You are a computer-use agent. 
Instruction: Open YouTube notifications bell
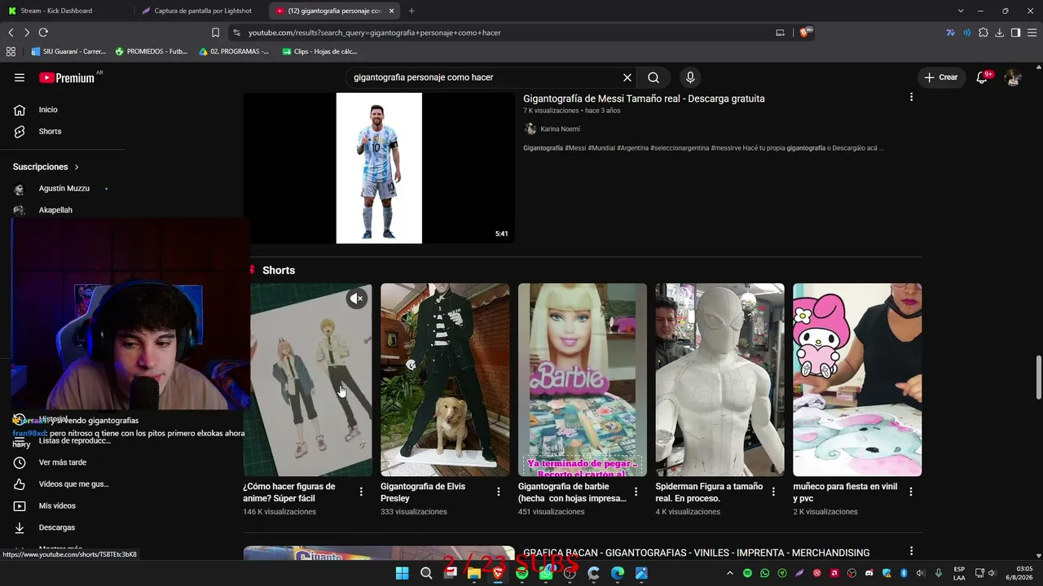[x=984, y=77]
